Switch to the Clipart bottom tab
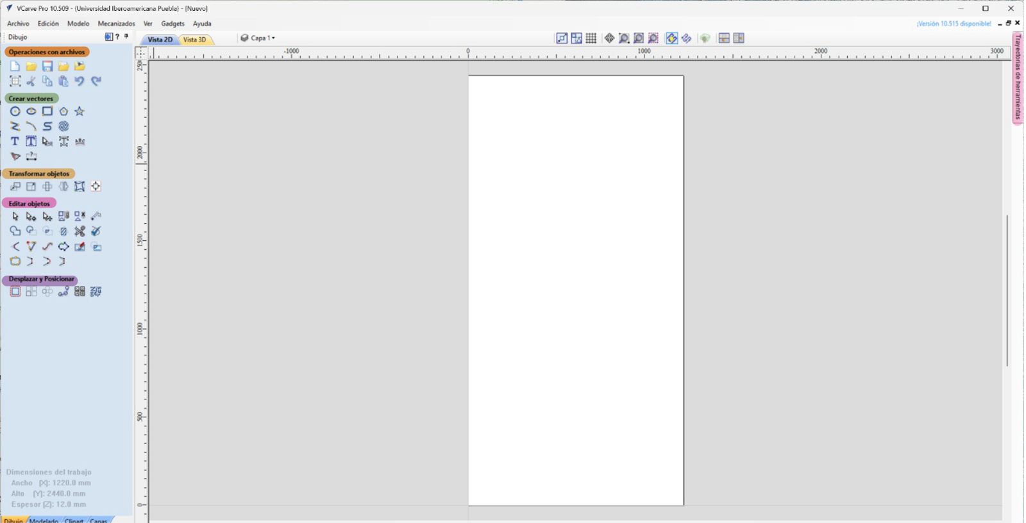The width and height of the screenshot is (1026, 523). coord(74,520)
